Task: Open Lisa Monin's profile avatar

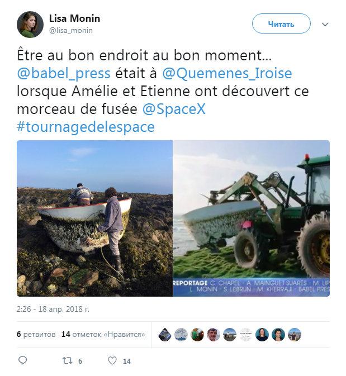Action: click(30, 25)
